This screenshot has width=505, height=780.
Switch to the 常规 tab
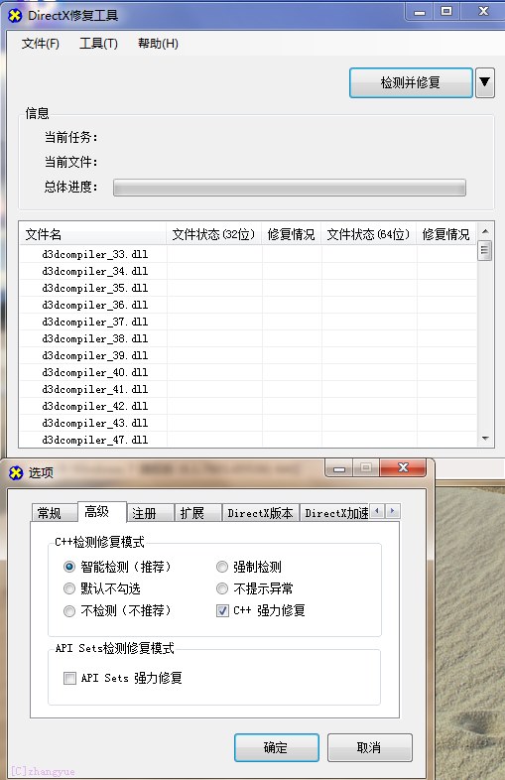pyautogui.click(x=55, y=513)
